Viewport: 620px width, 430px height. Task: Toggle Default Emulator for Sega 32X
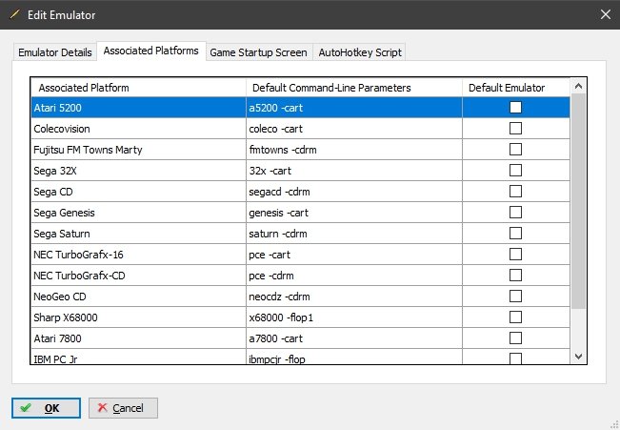point(515,171)
